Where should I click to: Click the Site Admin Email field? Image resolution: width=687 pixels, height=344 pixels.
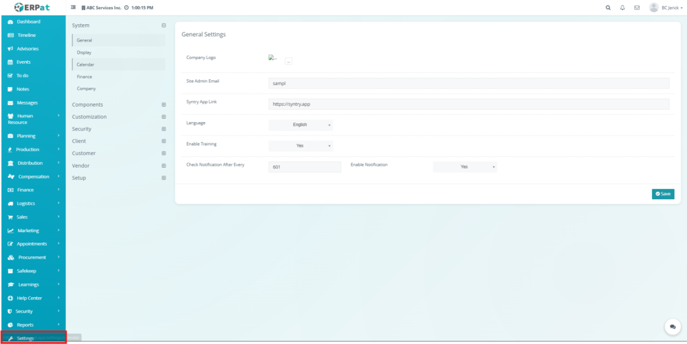[468, 83]
